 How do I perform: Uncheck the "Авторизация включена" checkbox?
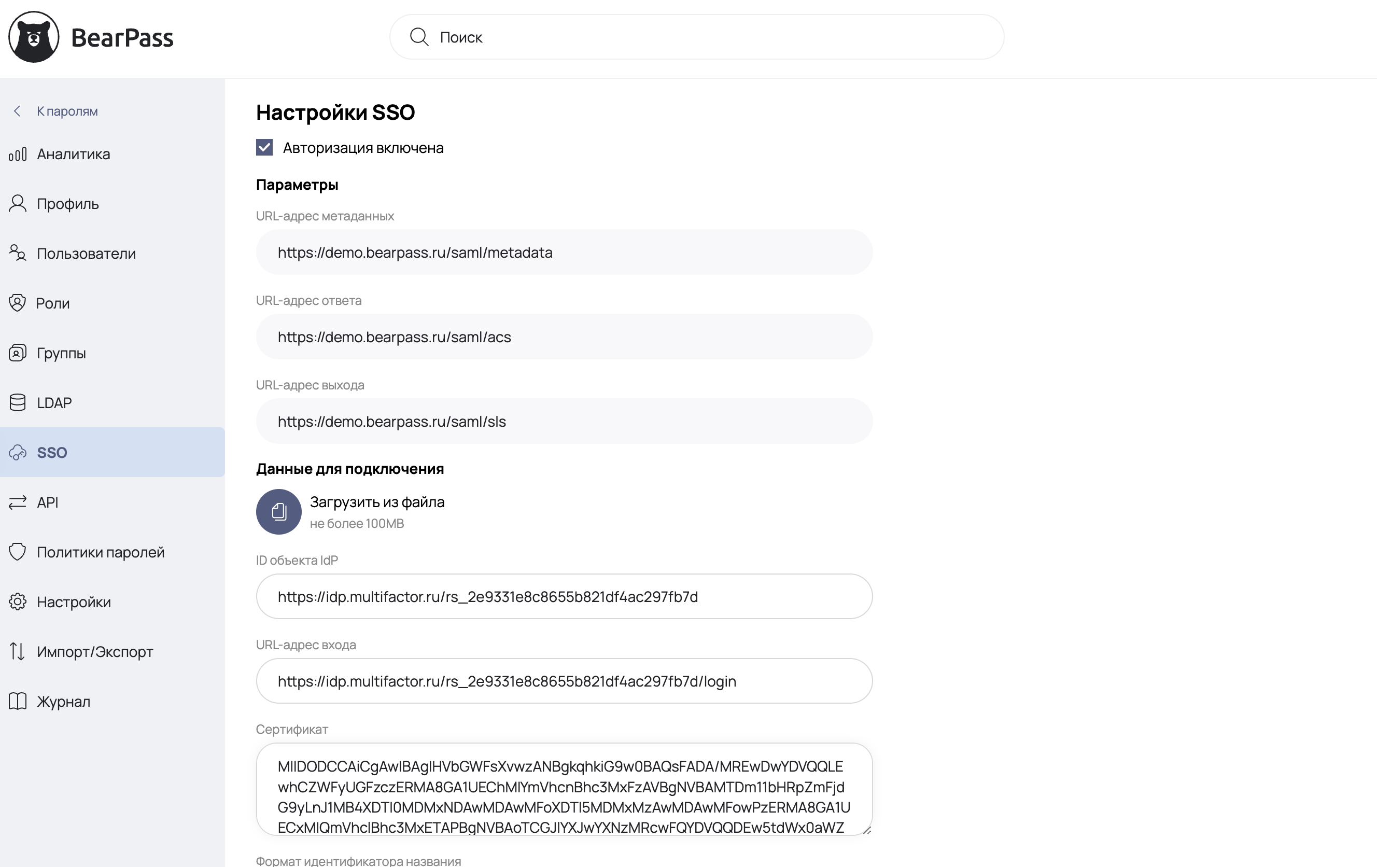264,148
